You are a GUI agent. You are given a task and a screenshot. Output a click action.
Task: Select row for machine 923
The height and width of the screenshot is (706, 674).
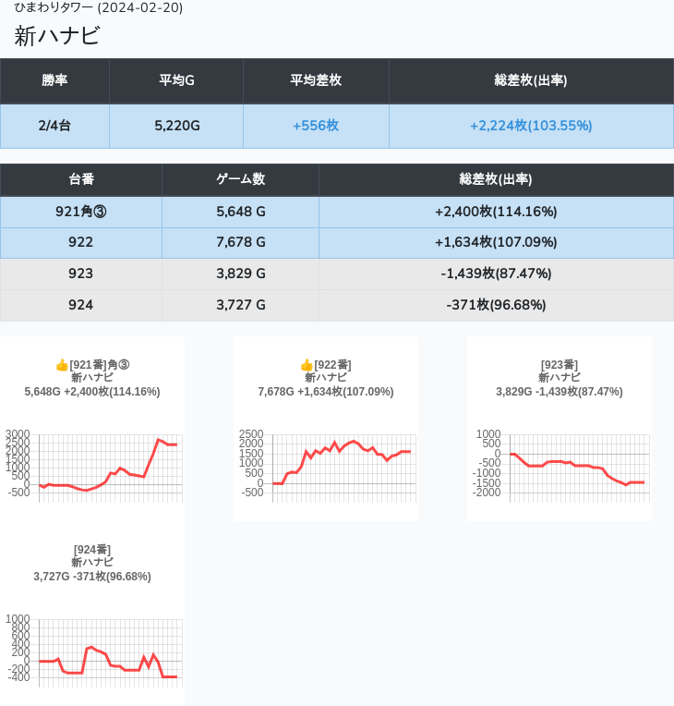pyautogui.click(x=81, y=274)
